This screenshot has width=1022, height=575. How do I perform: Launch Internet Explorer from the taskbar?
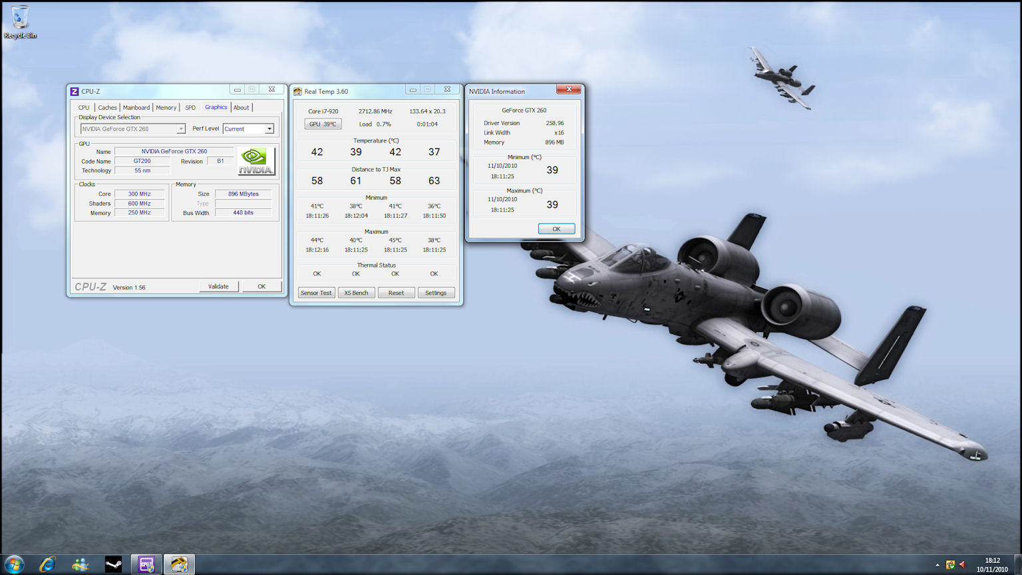tap(47, 565)
